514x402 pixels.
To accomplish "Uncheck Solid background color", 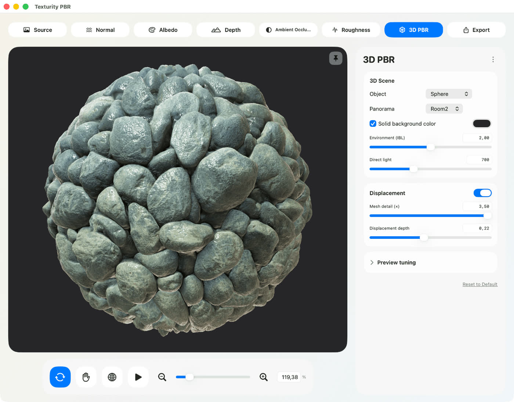I will click(373, 123).
